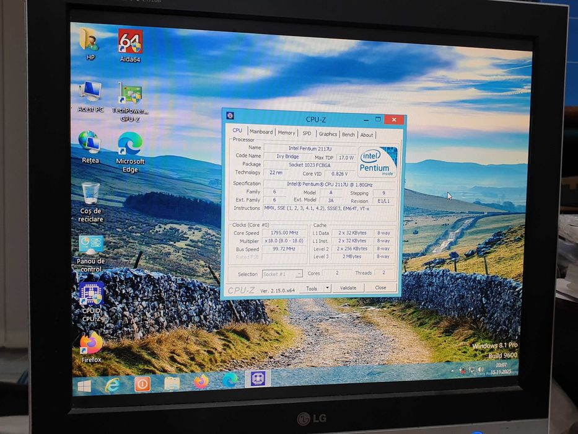Image resolution: width=578 pixels, height=434 pixels.
Task: Click the Core VID value '0.826 V'
Action: tap(339, 174)
